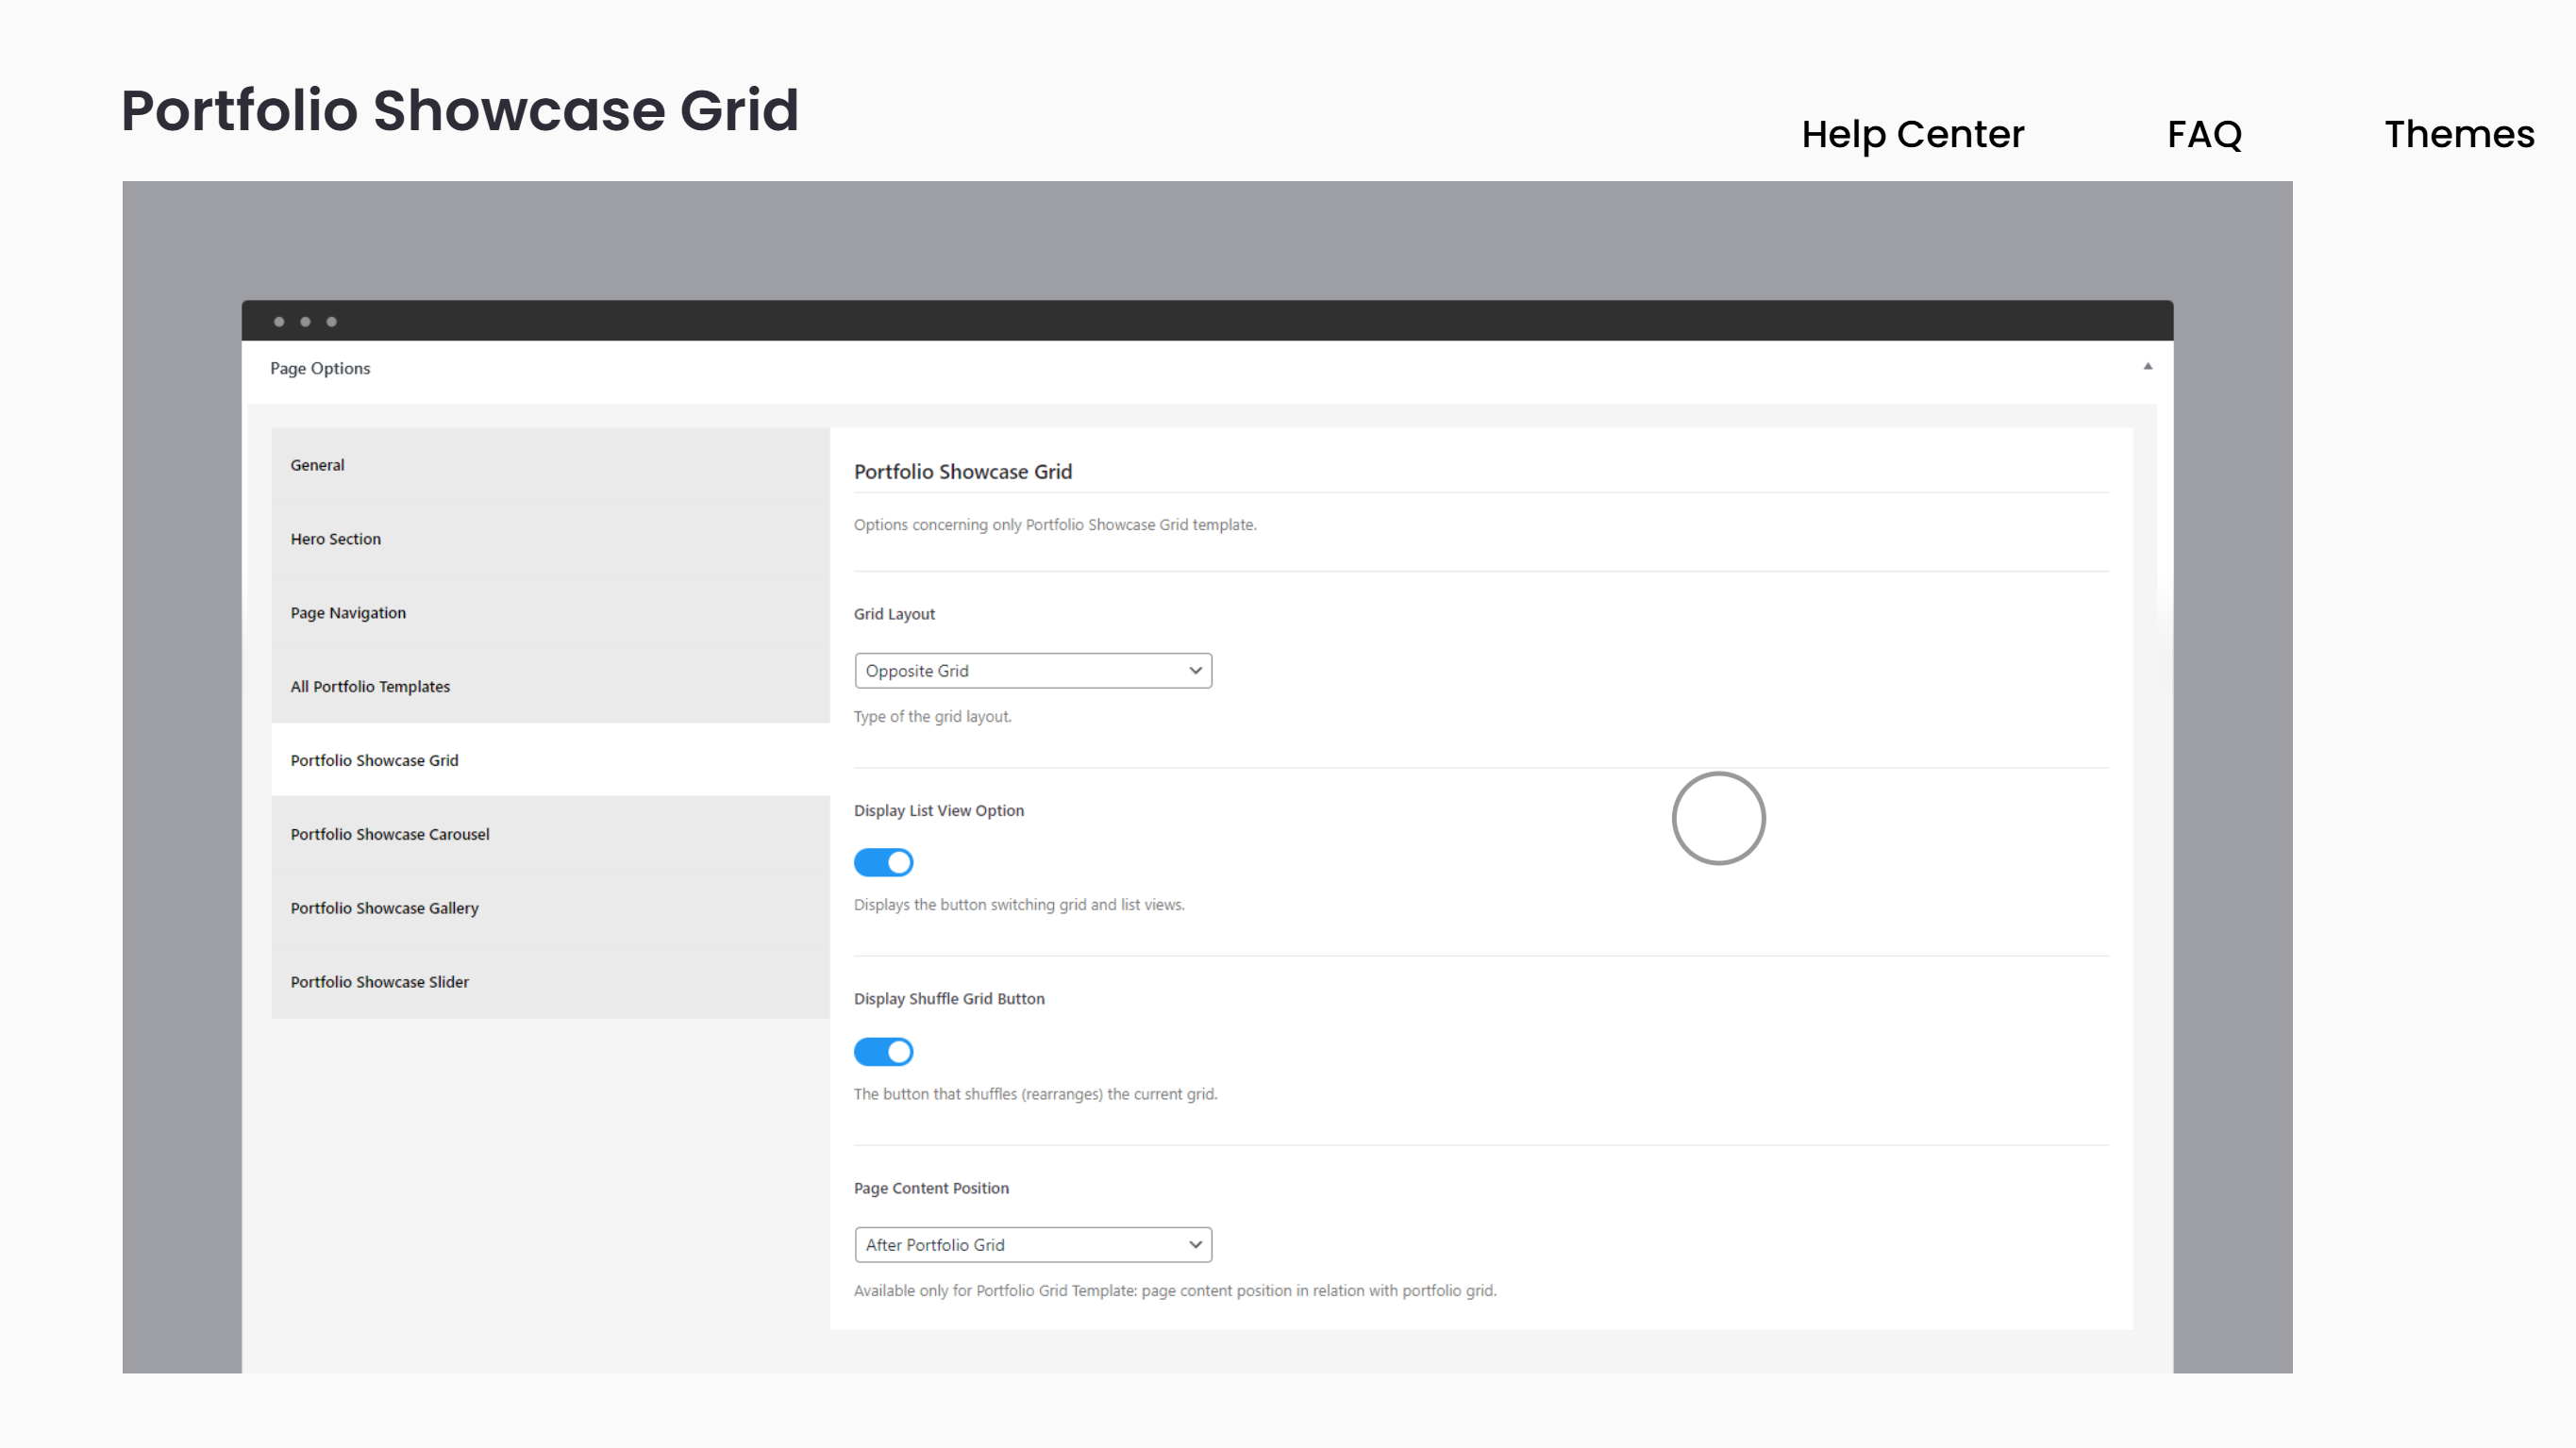Viewport: 2576px width, 1448px height.
Task: Open the Help Center link
Action: [x=1912, y=134]
